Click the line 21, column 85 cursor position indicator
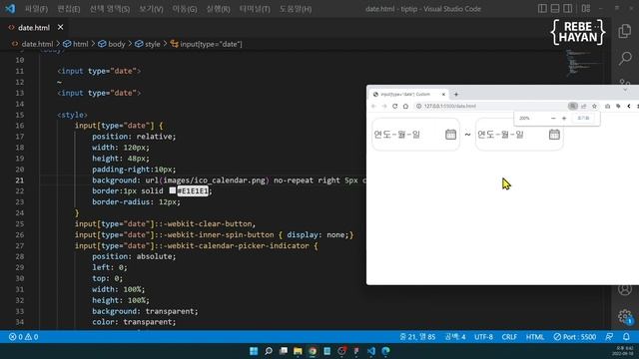The height and width of the screenshot is (359, 639). [417, 337]
